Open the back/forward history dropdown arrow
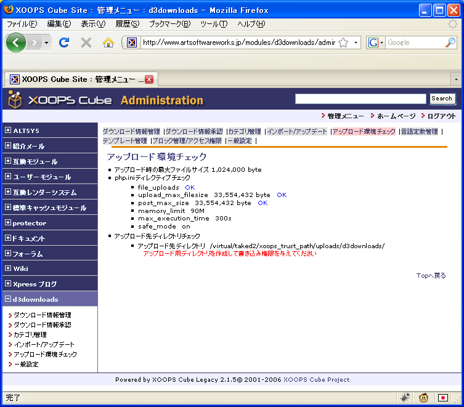The width and height of the screenshot is (464, 407). pyautogui.click(x=46, y=43)
